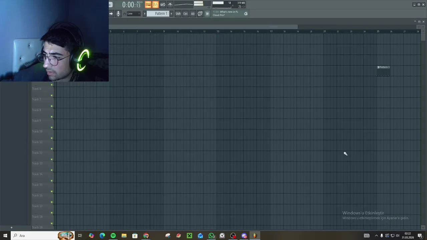The image size is (427, 240).
Task: Click the Shift modifier button
Action: [x=178, y=14]
